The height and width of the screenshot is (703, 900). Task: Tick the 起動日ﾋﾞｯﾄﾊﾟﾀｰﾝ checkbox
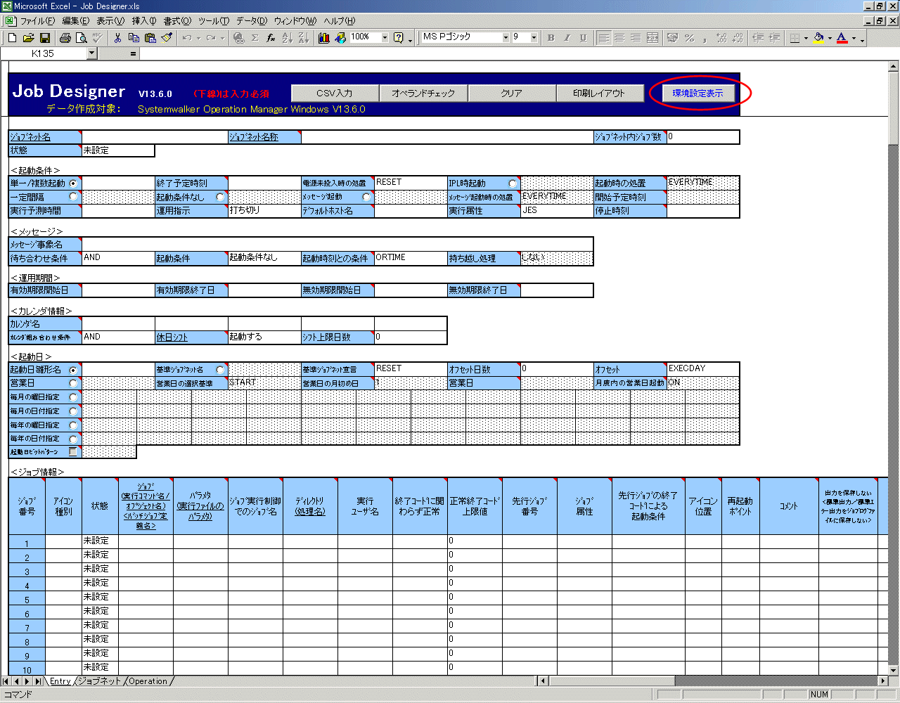[73, 452]
